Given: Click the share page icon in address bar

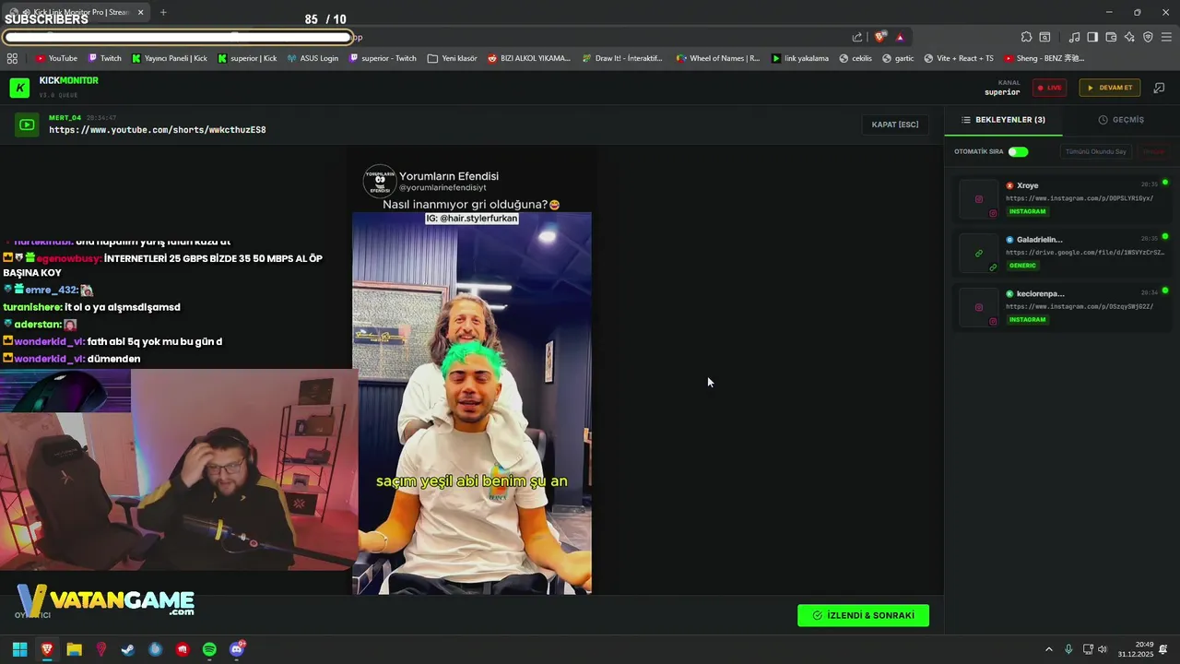Looking at the screenshot, I should (x=857, y=37).
